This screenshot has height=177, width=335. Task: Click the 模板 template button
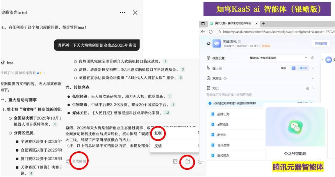tap(284, 68)
